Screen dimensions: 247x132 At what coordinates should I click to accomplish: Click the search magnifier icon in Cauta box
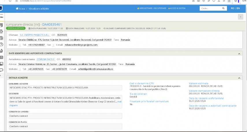click(223, 8)
